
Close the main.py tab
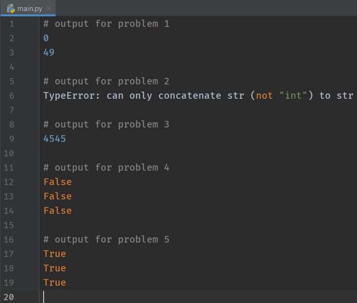(48, 8)
